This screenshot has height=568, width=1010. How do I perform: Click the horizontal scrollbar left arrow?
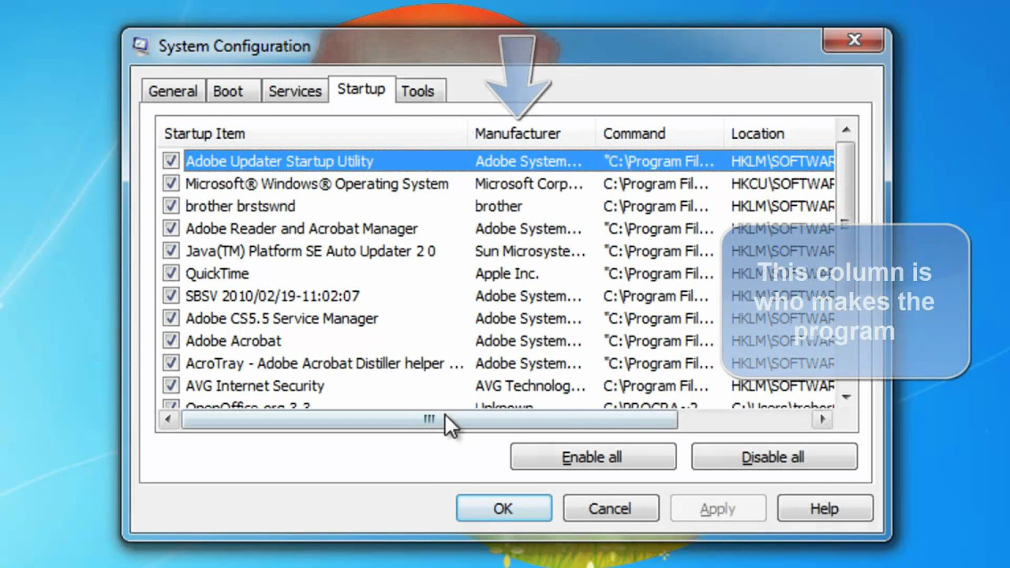167,420
